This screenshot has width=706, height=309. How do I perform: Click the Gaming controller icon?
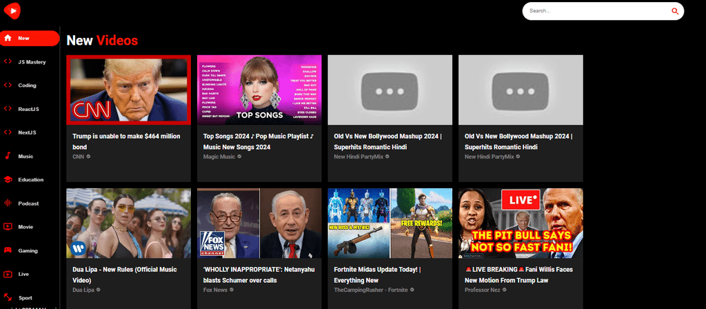point(8,250)
